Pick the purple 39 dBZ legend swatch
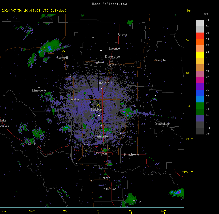 200,86
